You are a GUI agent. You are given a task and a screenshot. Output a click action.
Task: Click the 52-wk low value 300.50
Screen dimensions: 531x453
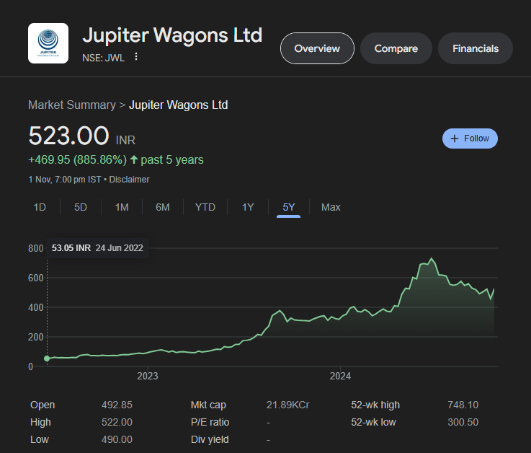click(463, 422)
